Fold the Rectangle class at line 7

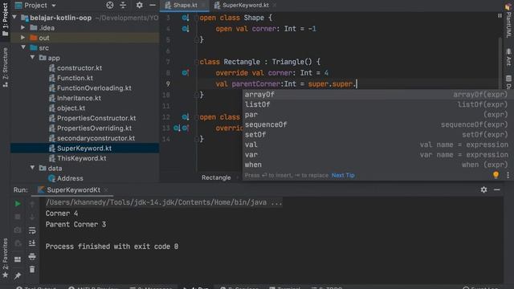point(197,62)
